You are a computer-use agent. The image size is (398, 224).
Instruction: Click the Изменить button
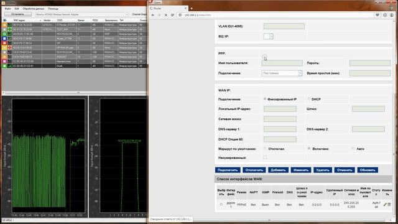pyautogui.click(x=301, y=170)
